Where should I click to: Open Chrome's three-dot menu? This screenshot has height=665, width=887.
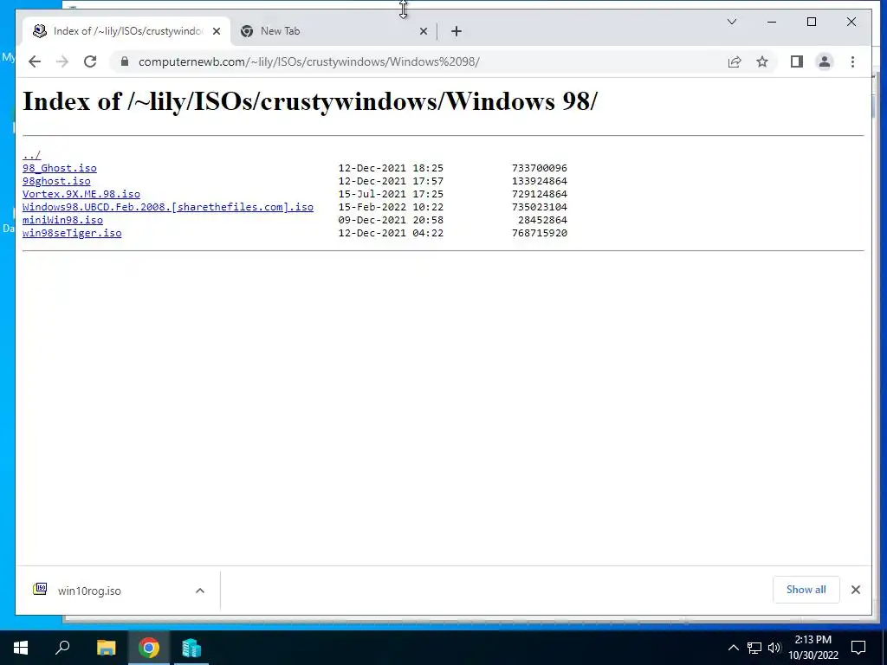click(852, 61)
